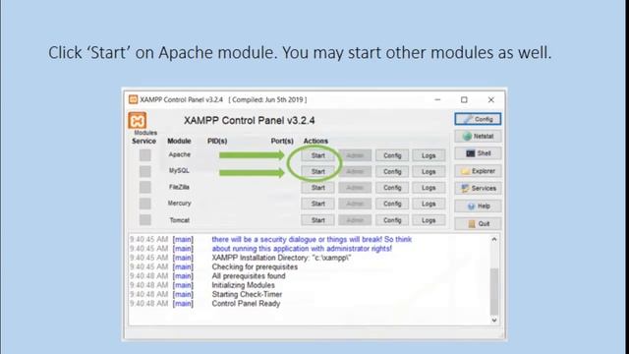This screenshot has height=354, width=629.
Task: Start the FileZilla module
Action: pyautogui.click(x=317, y=188)
